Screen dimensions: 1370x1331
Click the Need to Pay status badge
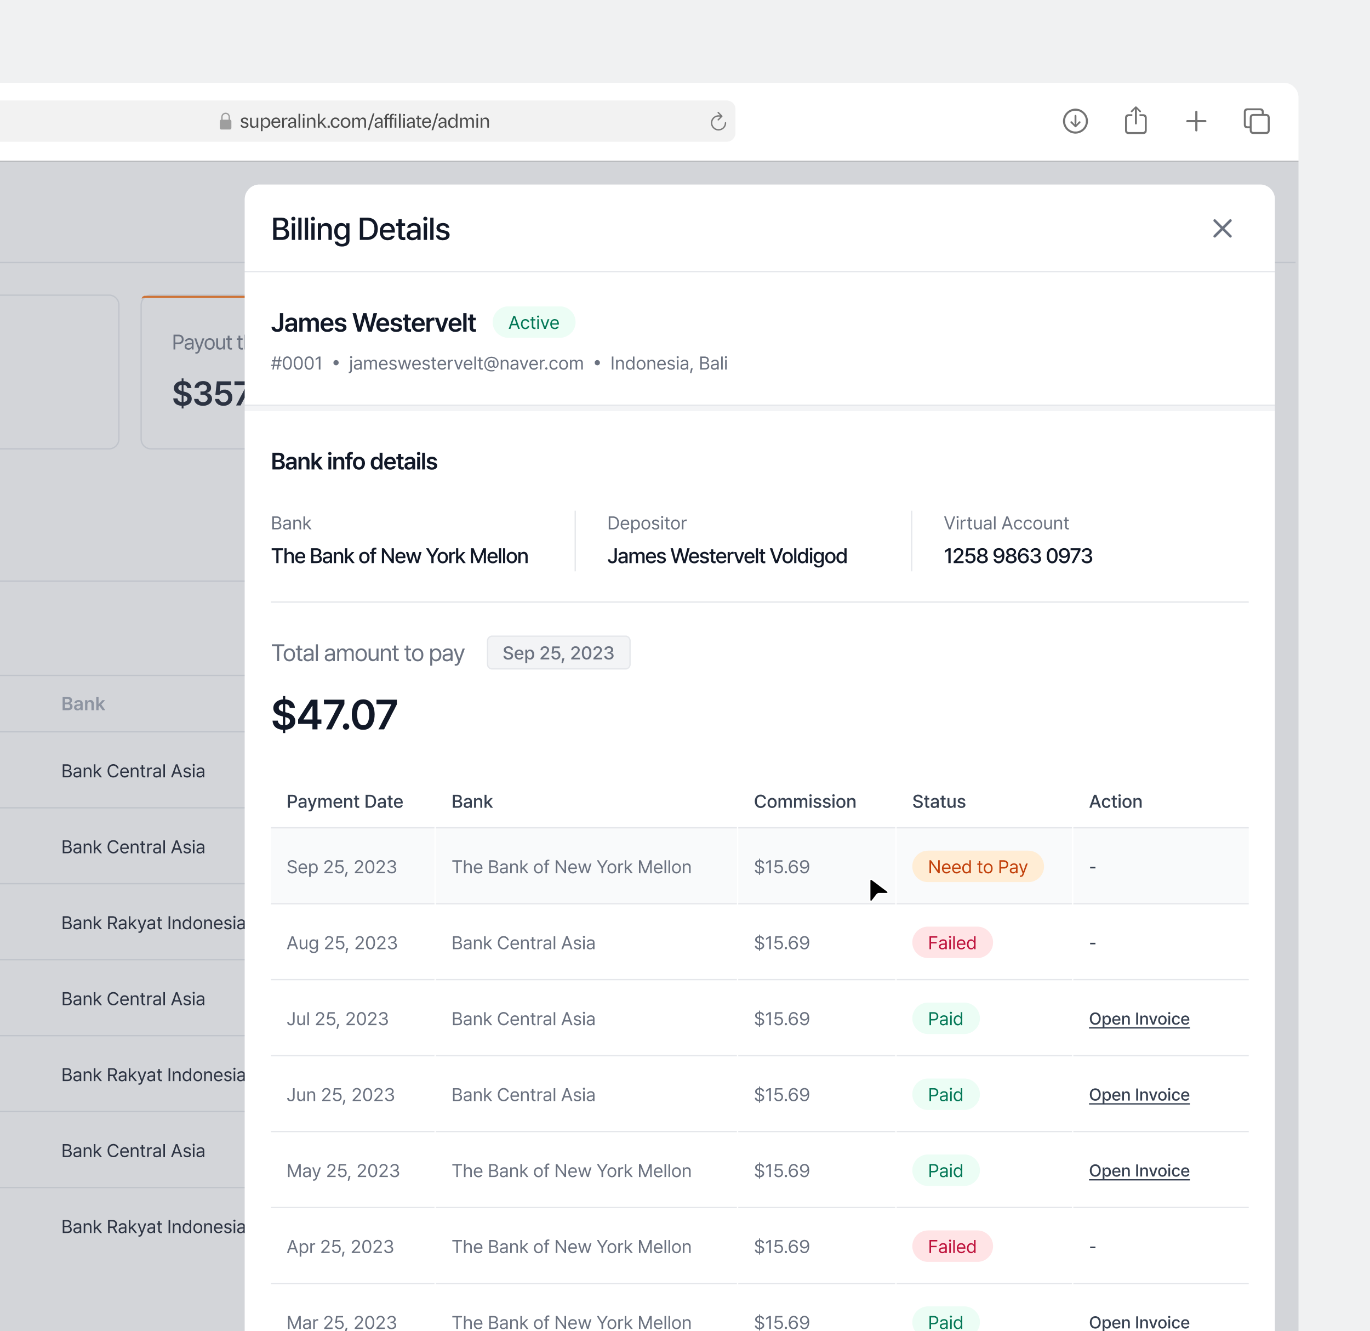[x=977, y=867]
